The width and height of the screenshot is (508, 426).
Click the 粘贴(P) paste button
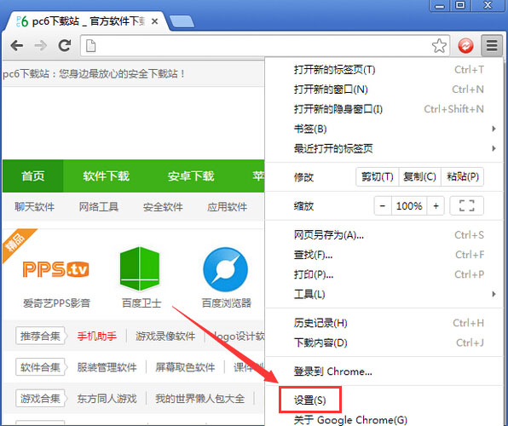click(462, 177)
